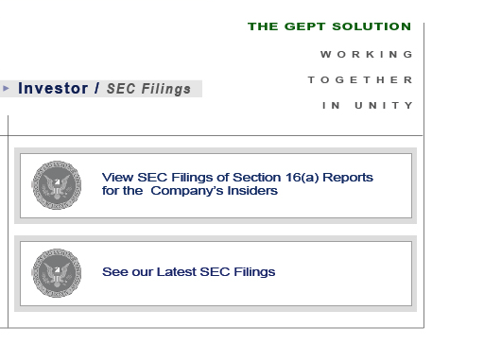This screenshot has width=484, height=362.
Task: Click the word "GEPT" in green title
Action: 304,26
